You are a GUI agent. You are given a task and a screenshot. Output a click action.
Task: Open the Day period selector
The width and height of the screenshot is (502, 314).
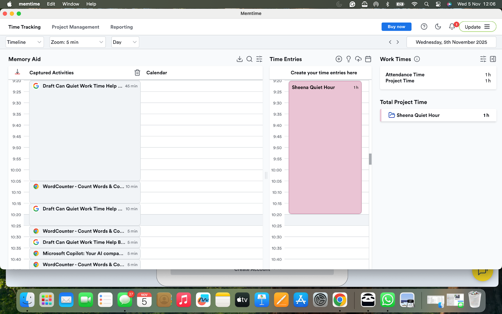tap(125, 42)
